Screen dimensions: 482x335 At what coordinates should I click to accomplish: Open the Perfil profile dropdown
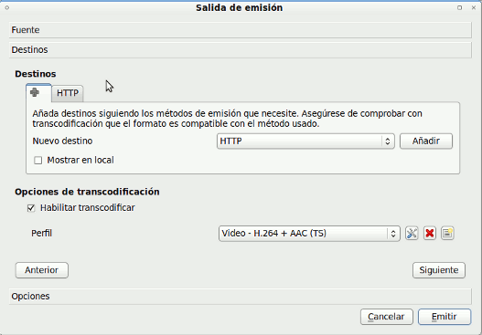pyautogui.click(x=309, y=234)
